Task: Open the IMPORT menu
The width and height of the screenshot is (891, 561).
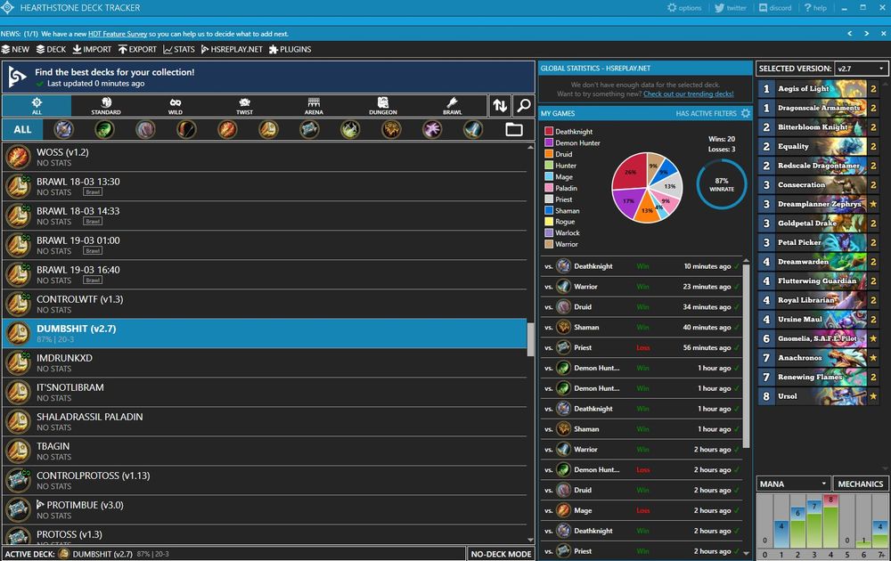Action: pyautogui.click(x=92, y=49)
